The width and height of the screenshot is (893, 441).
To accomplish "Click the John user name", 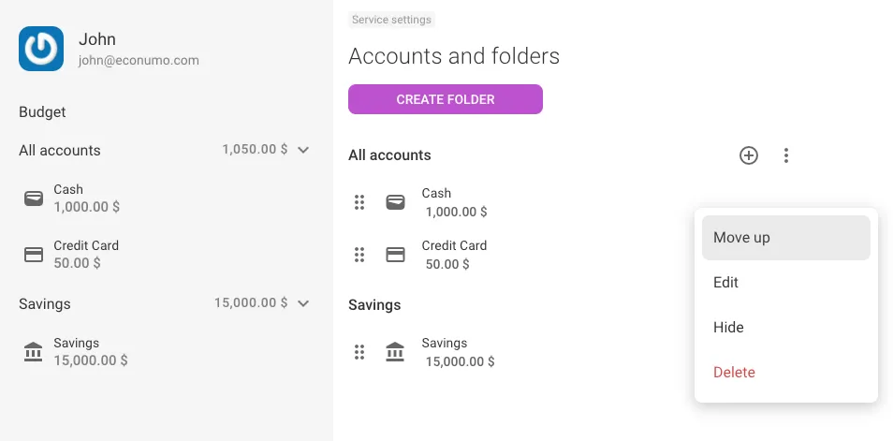I will coord(97,39).
